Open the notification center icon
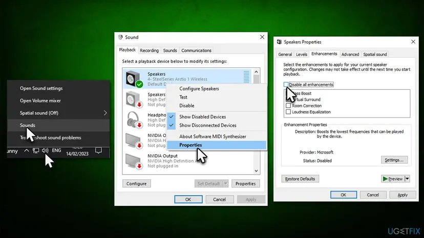The height and width of the screenshot is (238, 424). pos(98,150)
